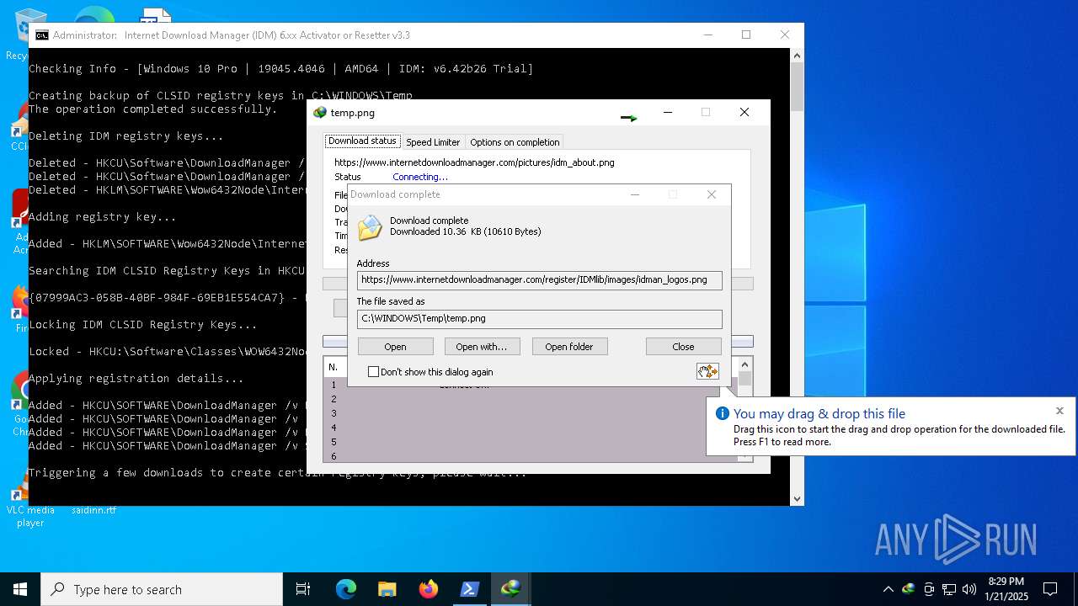Open the Options on completion tab

pyautogui.click(x=515, y=142)
